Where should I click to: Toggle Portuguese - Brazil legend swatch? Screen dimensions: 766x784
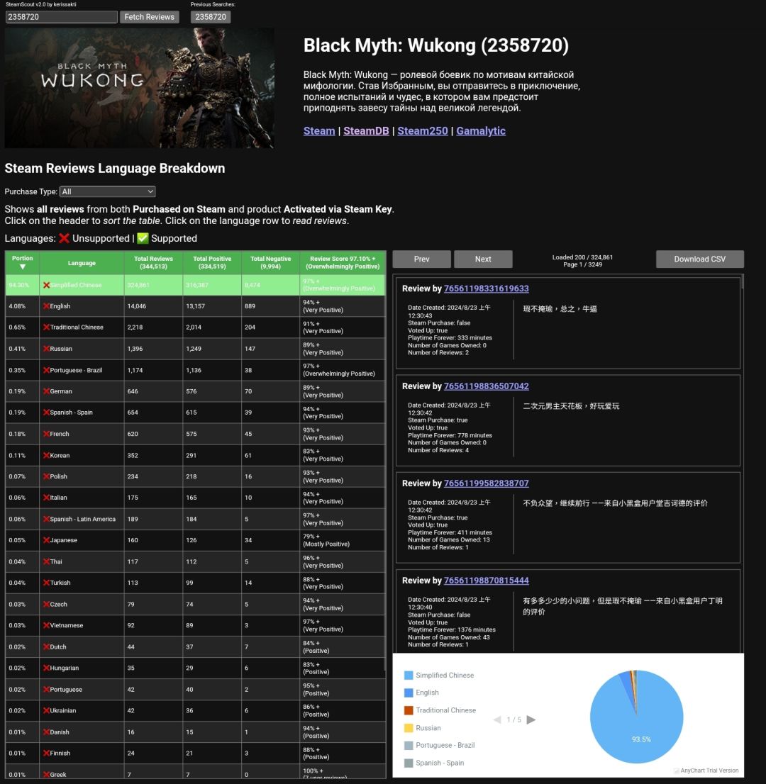pos(409,746)
